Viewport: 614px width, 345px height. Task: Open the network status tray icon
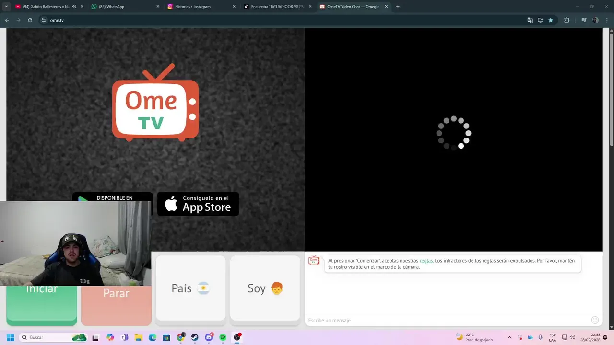pos(565,337)
